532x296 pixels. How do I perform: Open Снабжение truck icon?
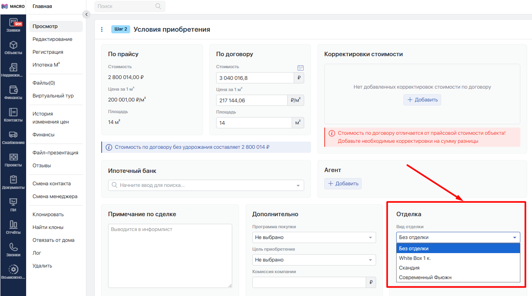pos(13,137)
